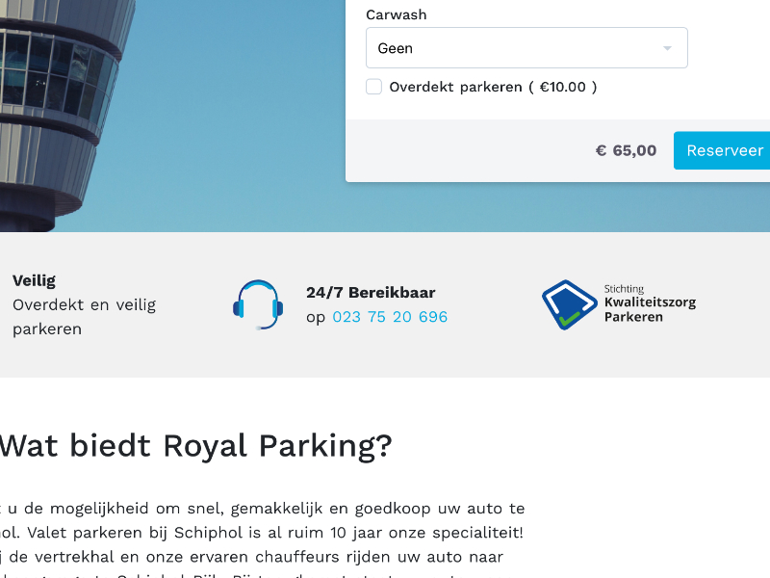Click the € 65,00 total price
Viewport: 770px width, 578px height.
click(626, 150)
